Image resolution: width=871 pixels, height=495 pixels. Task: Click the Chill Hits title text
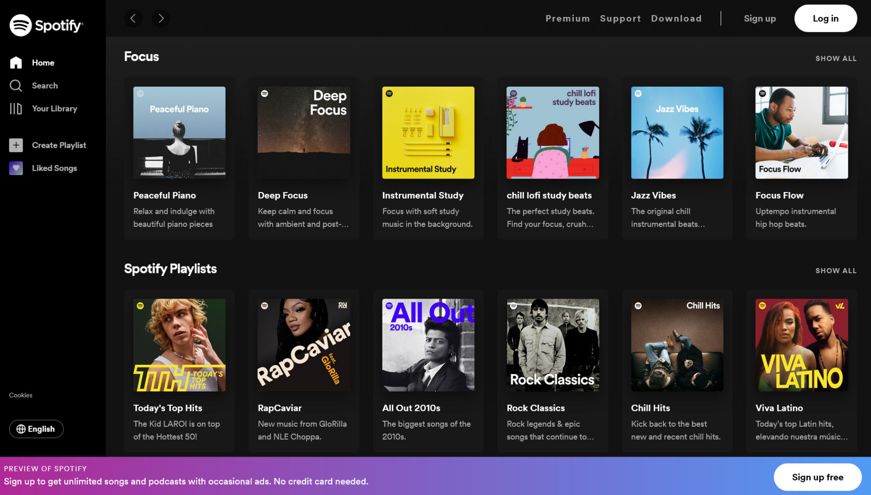tap(650, 408)
